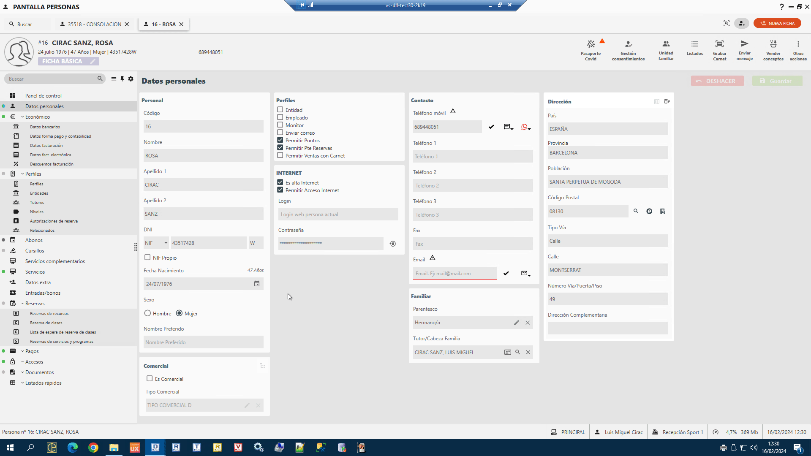Open Datos bancarios item
Screen dimensions: 811x456
point(45,127)
